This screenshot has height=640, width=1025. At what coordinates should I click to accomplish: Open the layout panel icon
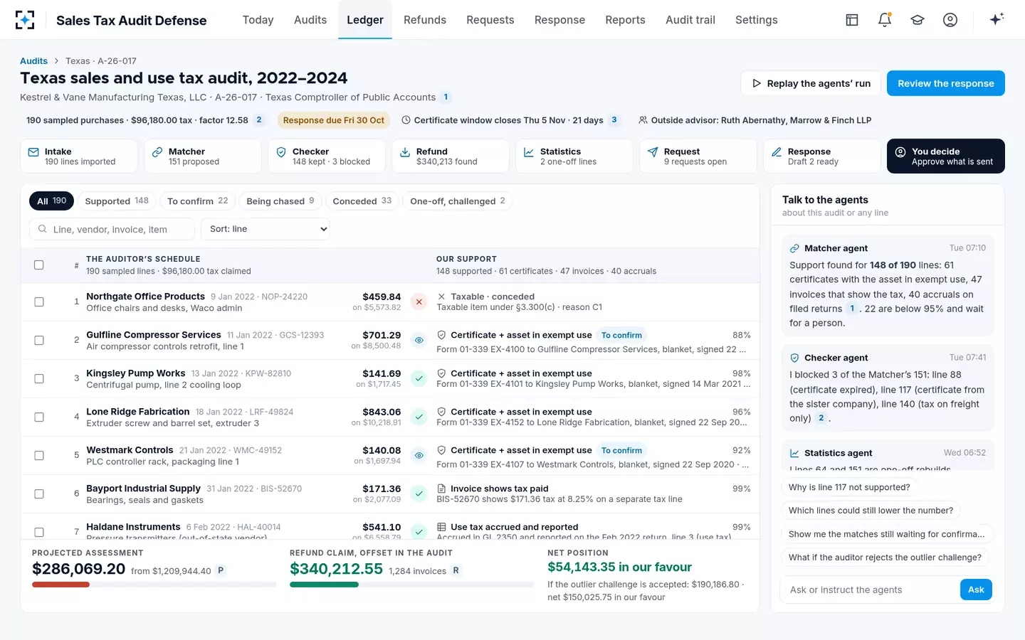pyautogui.click(x=852, y=20)
